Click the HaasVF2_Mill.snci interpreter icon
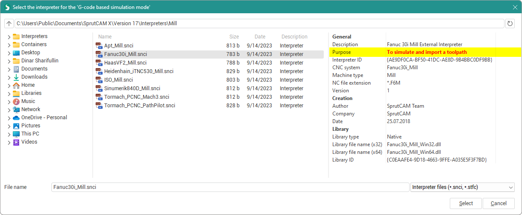This screenshot has height=215, width=522. 99,63
